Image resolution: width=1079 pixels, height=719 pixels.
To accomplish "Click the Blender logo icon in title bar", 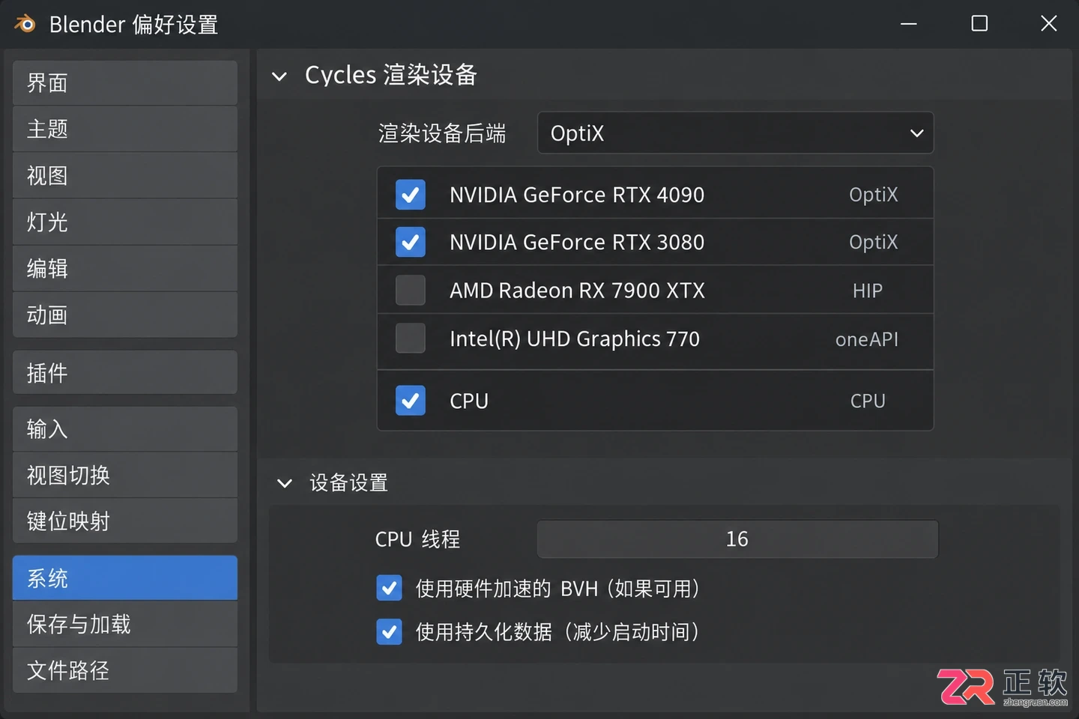I will [25, 24].
